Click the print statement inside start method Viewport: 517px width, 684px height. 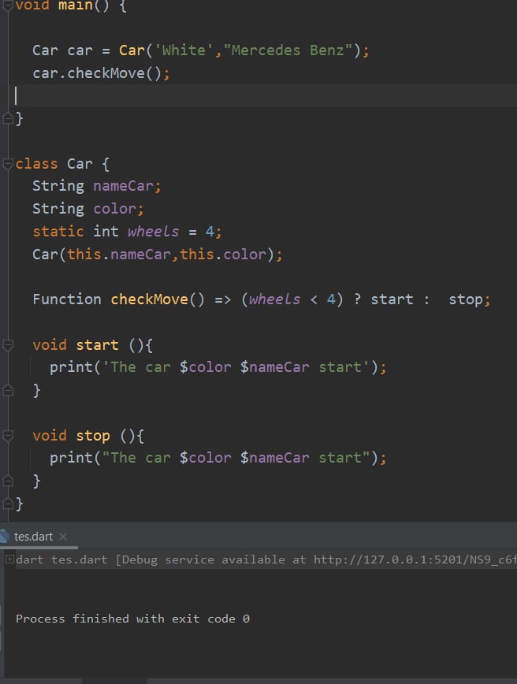pos(218,367)
